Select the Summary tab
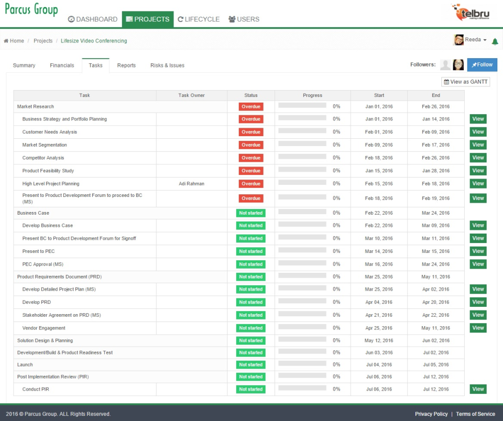 pos(25,65)
